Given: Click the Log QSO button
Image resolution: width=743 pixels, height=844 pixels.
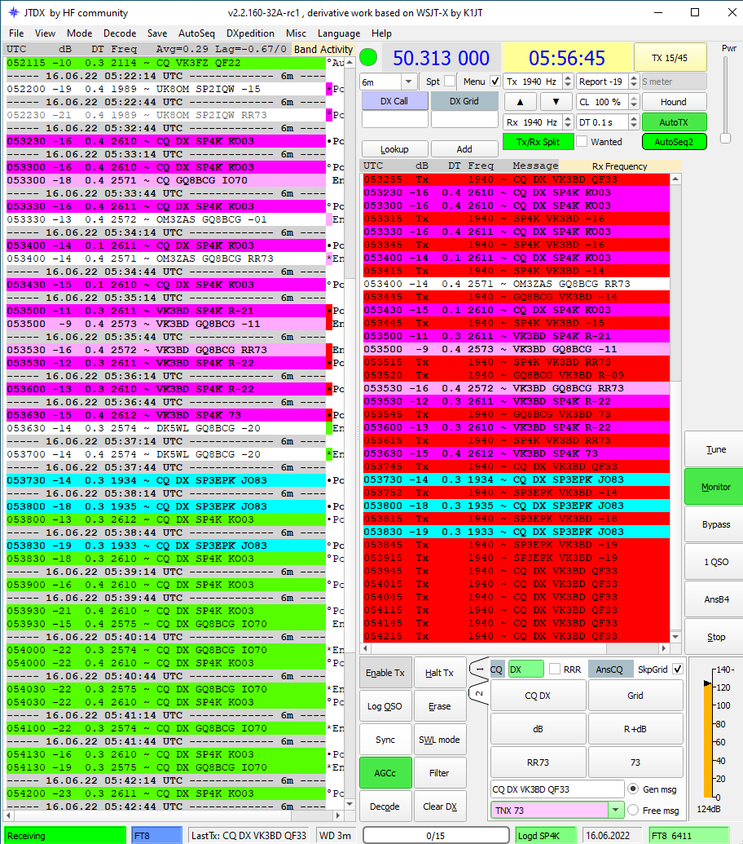Looking at the screenshot, I should 385,706.
